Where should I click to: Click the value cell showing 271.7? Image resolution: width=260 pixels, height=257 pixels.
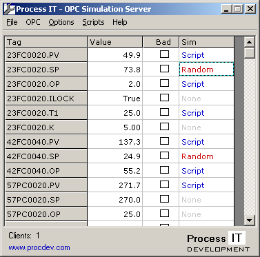(115, 185)
